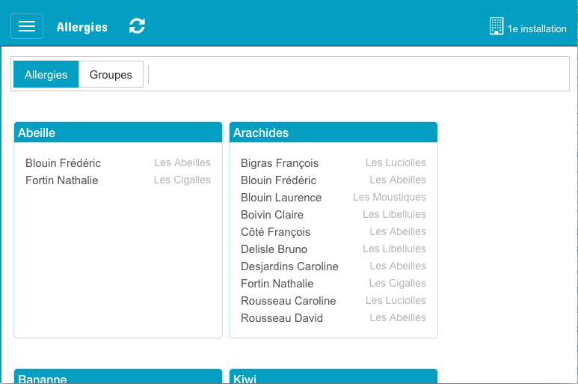The width and height of the screenshot is (578, 384).
Task: Open Fortin Nathalie in Abeille list
Action: [x=62, y=180]
